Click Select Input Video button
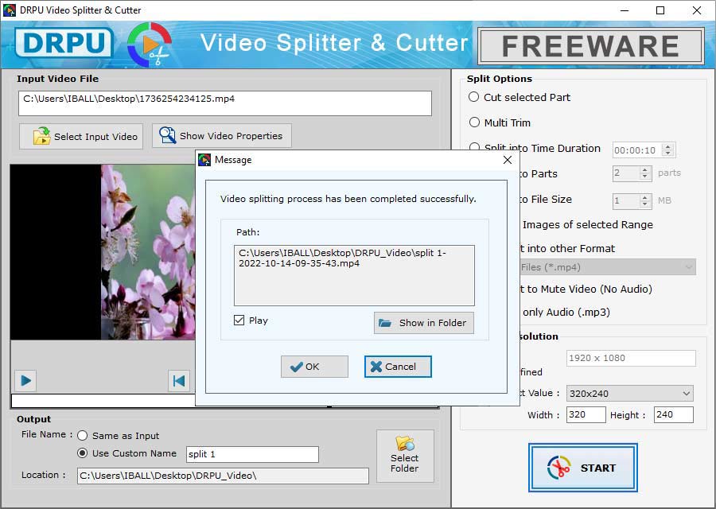The height and width of the screenshot is (509, 716). point(81,136)
